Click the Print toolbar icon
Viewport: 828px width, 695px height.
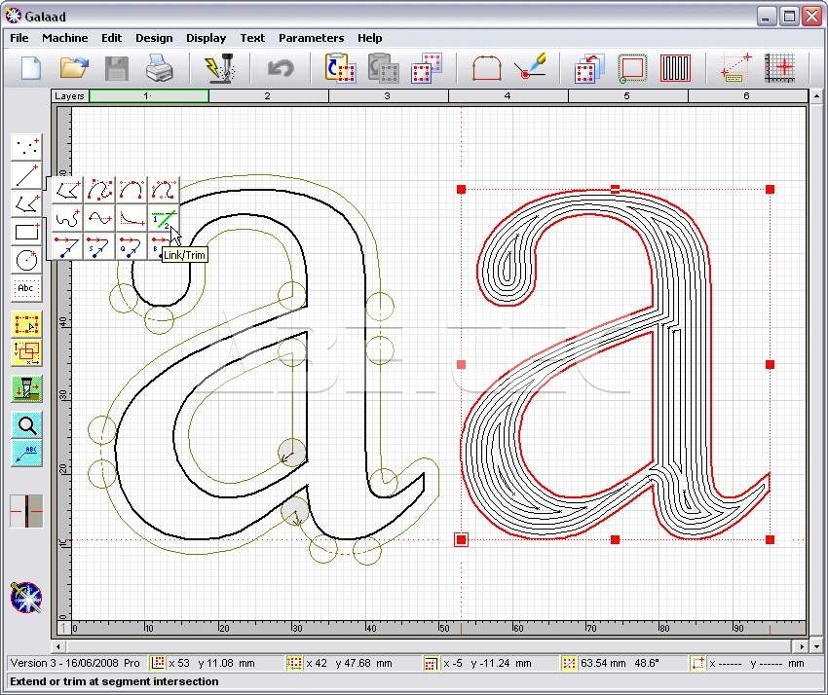point(159,68)
